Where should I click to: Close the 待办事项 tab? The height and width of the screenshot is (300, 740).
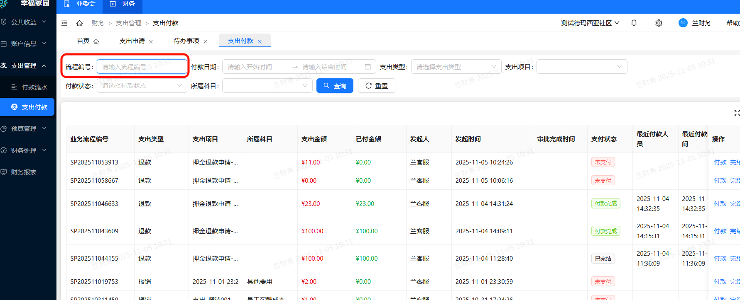(206, 41)
